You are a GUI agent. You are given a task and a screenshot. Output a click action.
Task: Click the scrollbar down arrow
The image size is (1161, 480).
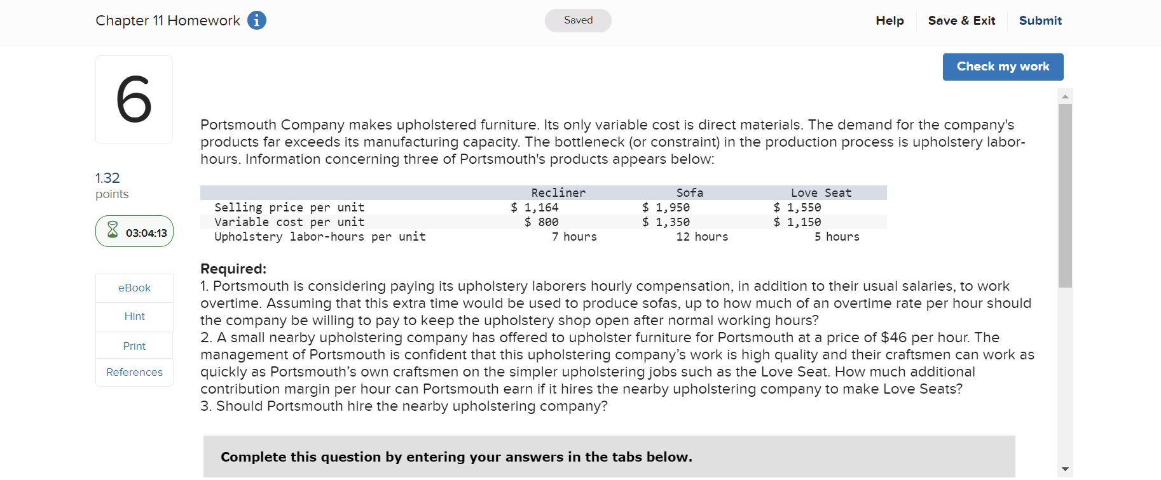tap(1065, 466)
